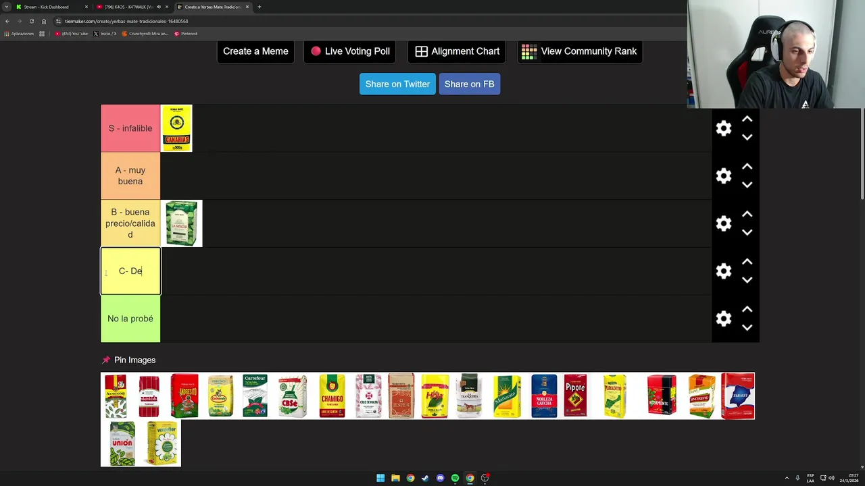Open the Crunchyroll bookmark

click(x=144, y=34)
